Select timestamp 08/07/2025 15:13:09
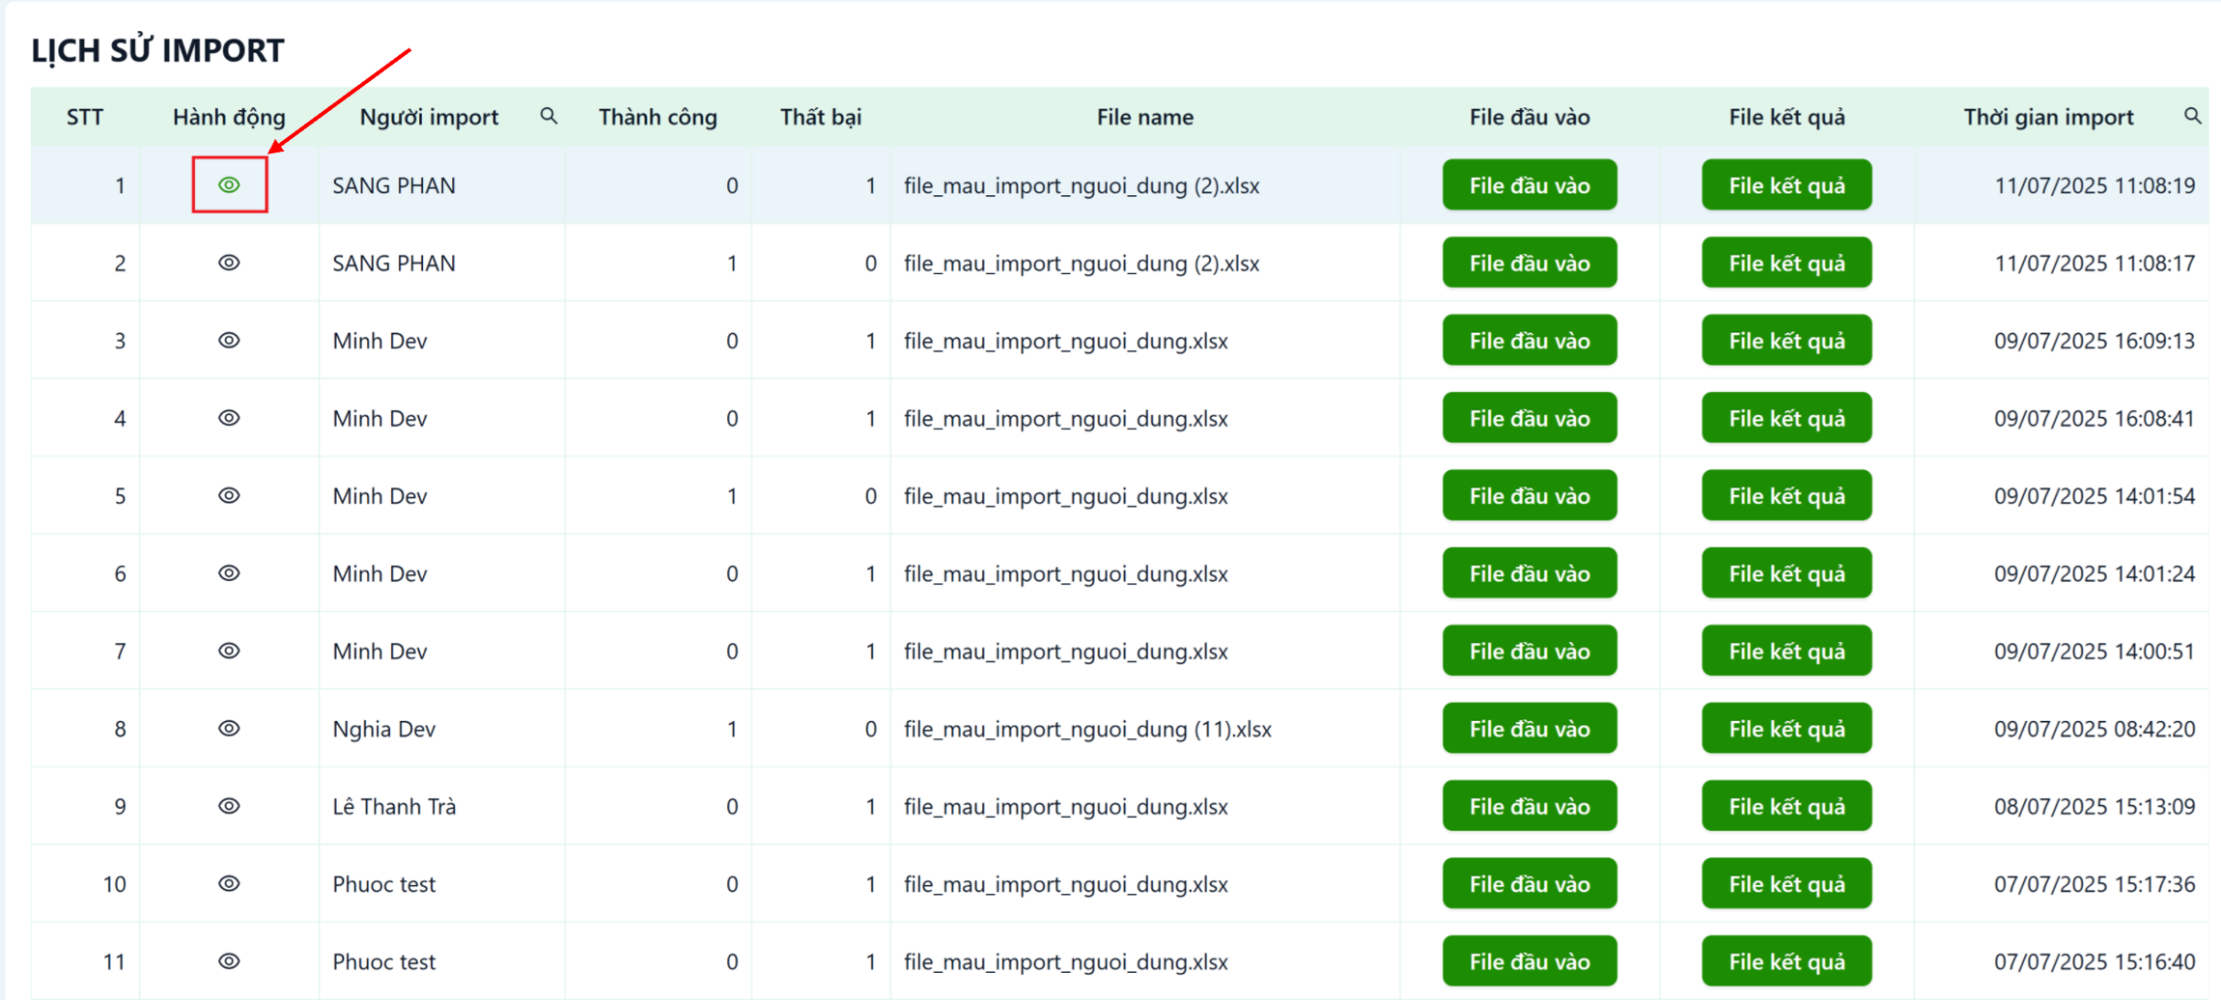The height and width of the screenshot is (1000, 2221). pos(2094,806)
